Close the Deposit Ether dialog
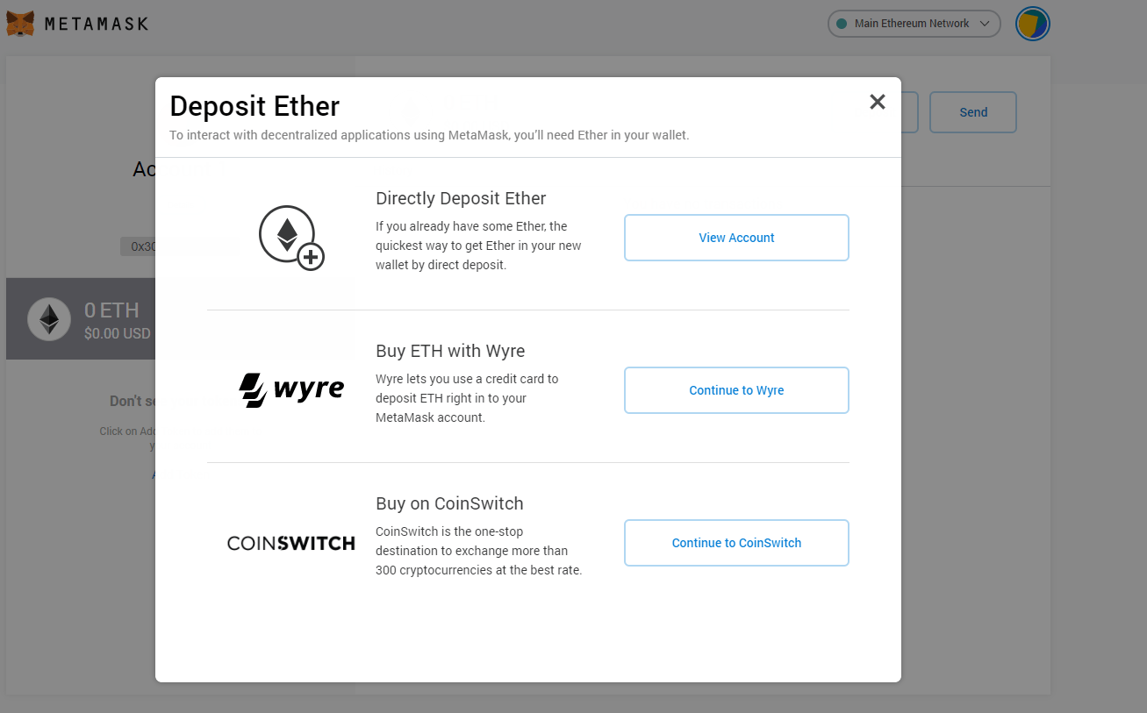Image resolution: width=1147 pixels, height=713 pixels. (x=878, y=102)
